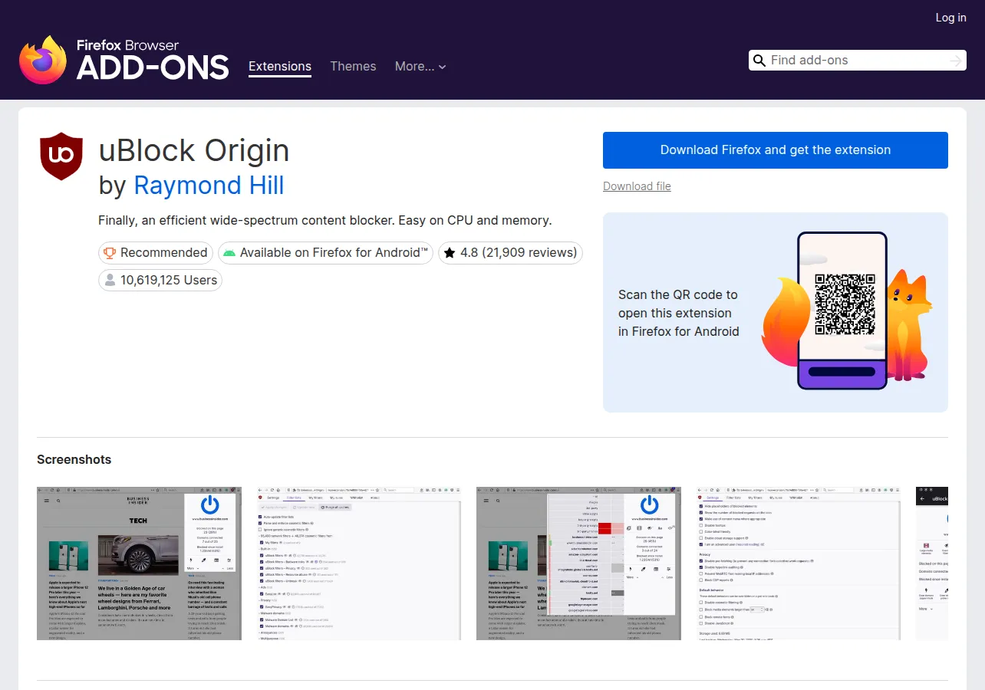Viewport: 985px width, 690px height.
Task: Click the 'Scan the QR code' text
Action: pyautogui.click(x=679, y=313)
